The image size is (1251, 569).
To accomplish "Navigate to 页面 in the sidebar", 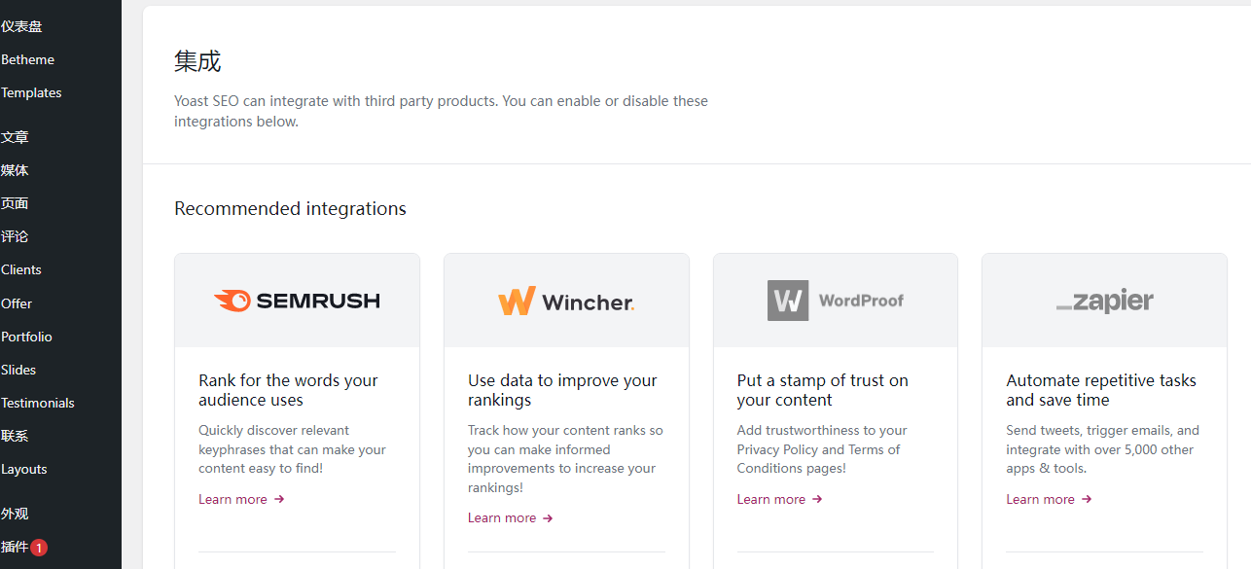I will (x=15, y=203).
